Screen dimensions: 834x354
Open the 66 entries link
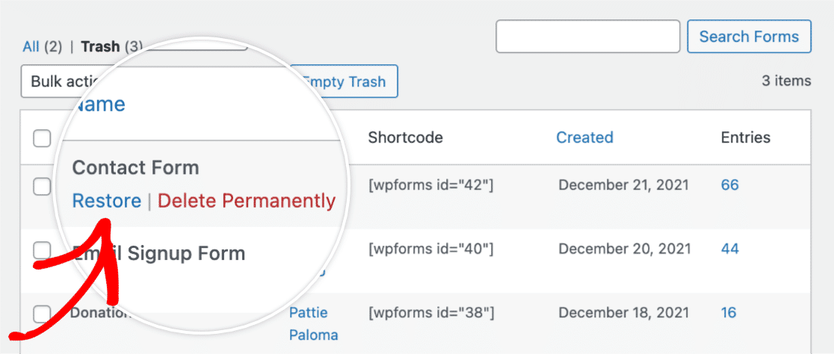[x=729, y=185]
